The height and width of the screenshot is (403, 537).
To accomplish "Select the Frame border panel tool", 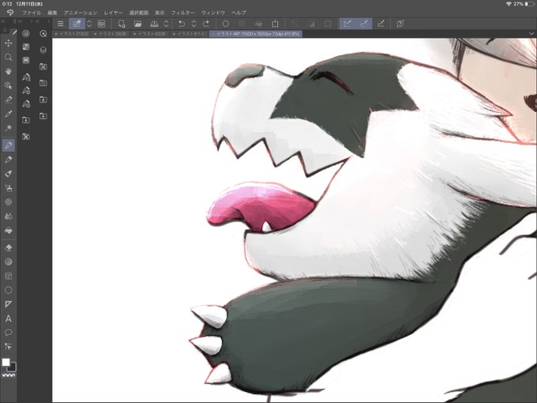I will pyautogui.click(x=9, y=276).
